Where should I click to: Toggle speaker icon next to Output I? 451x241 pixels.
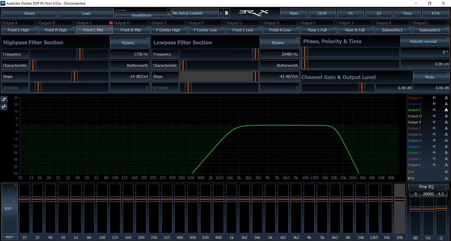coord(434,147)
